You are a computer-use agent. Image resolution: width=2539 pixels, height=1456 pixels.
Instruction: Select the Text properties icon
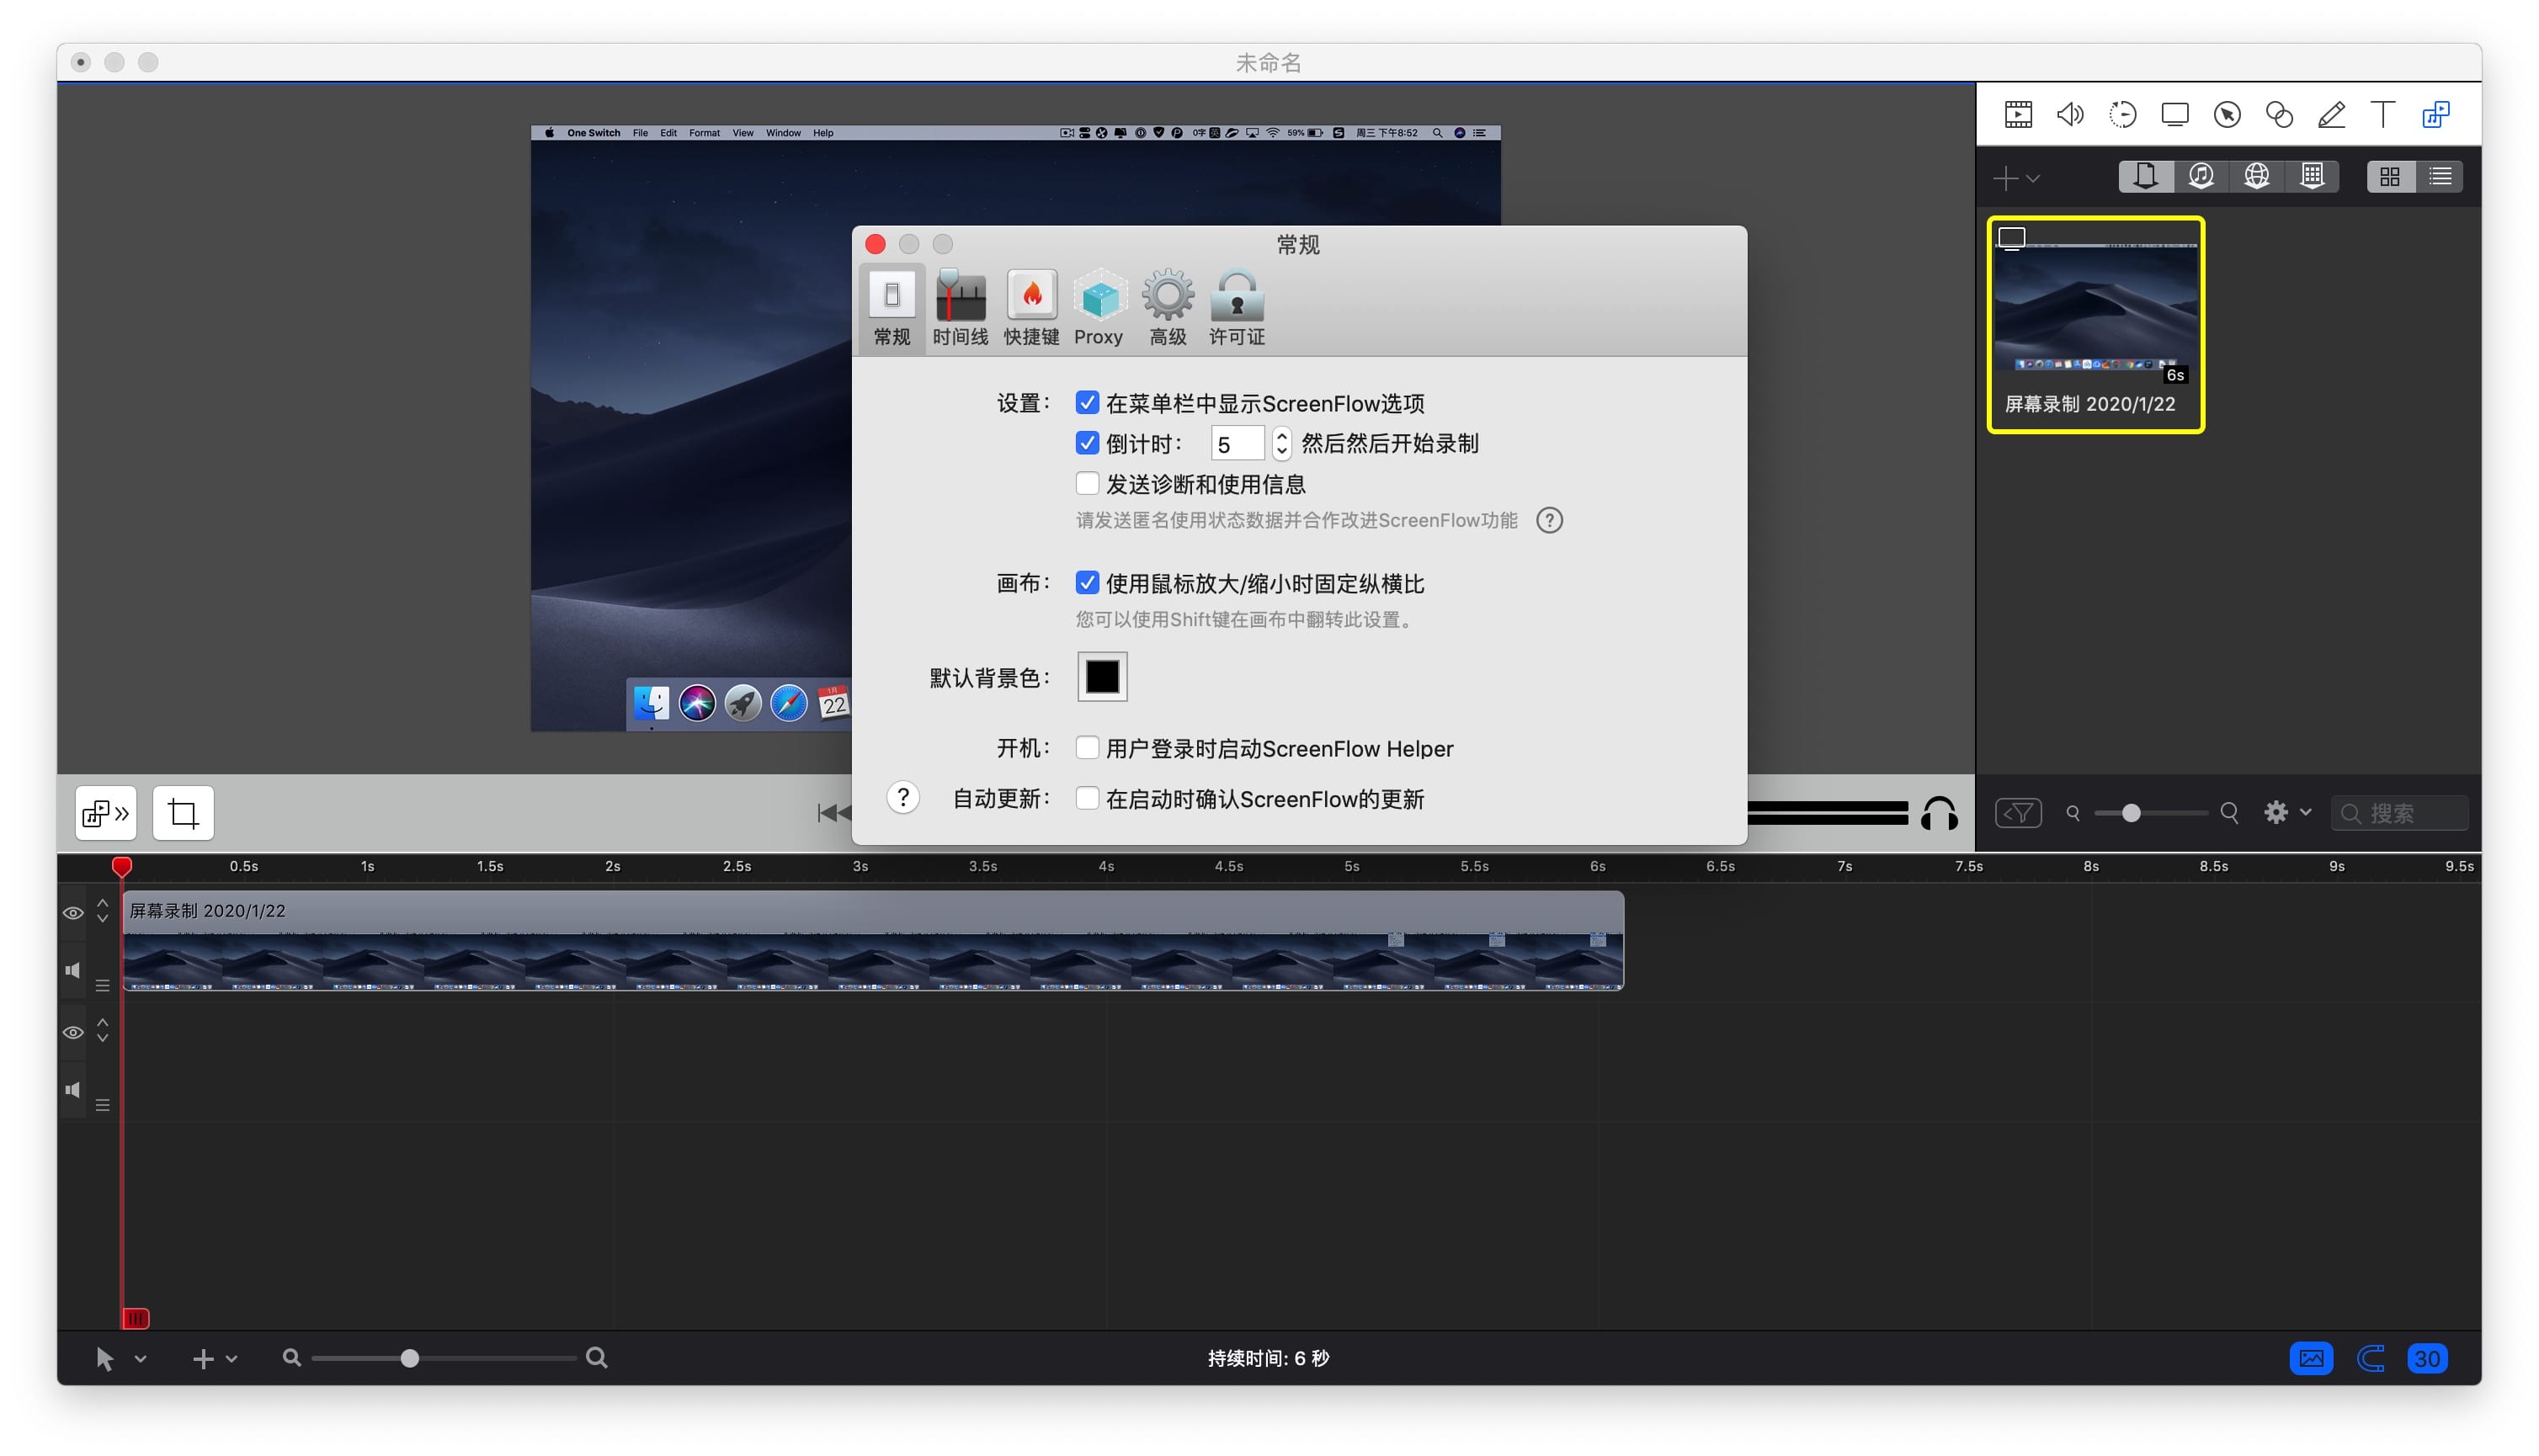2383,115
